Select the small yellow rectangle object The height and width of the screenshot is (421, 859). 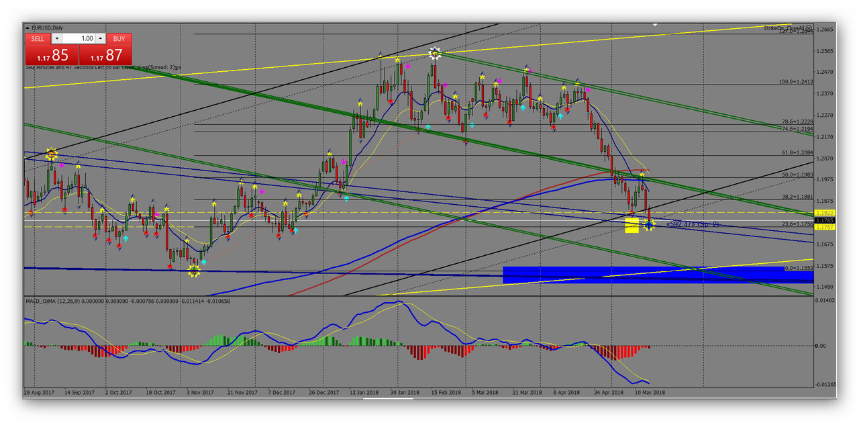pos(631,225)
